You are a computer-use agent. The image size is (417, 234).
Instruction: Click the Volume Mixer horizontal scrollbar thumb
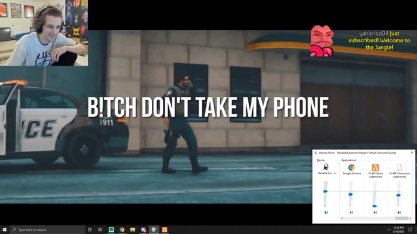[x=402, y=218]
